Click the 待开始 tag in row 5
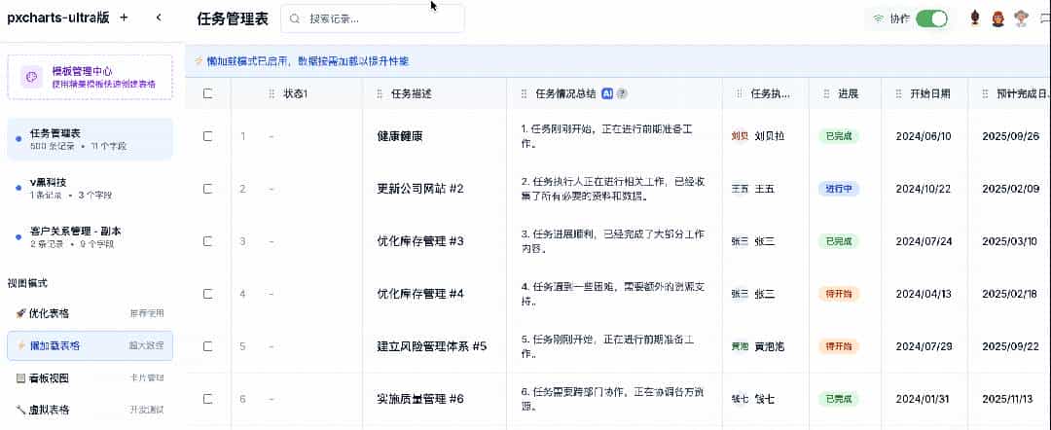This screenshot has height=430, width=1051. pos(839,346)
